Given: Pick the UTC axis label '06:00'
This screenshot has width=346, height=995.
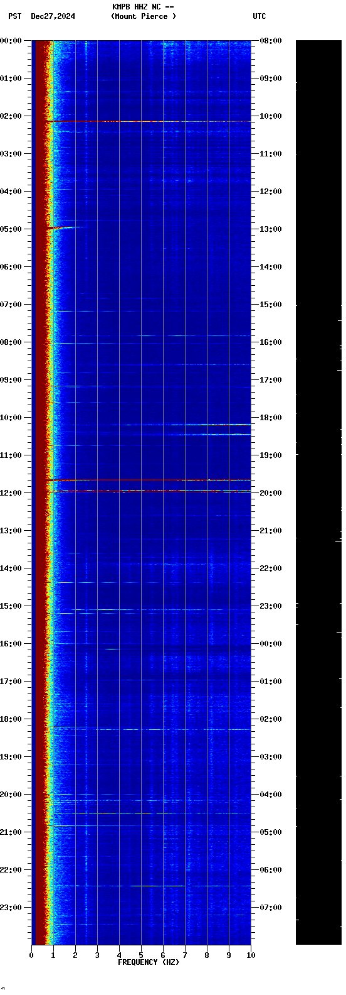Looking at the screenshot, I should pyautogui.click(x=271, y=870).
